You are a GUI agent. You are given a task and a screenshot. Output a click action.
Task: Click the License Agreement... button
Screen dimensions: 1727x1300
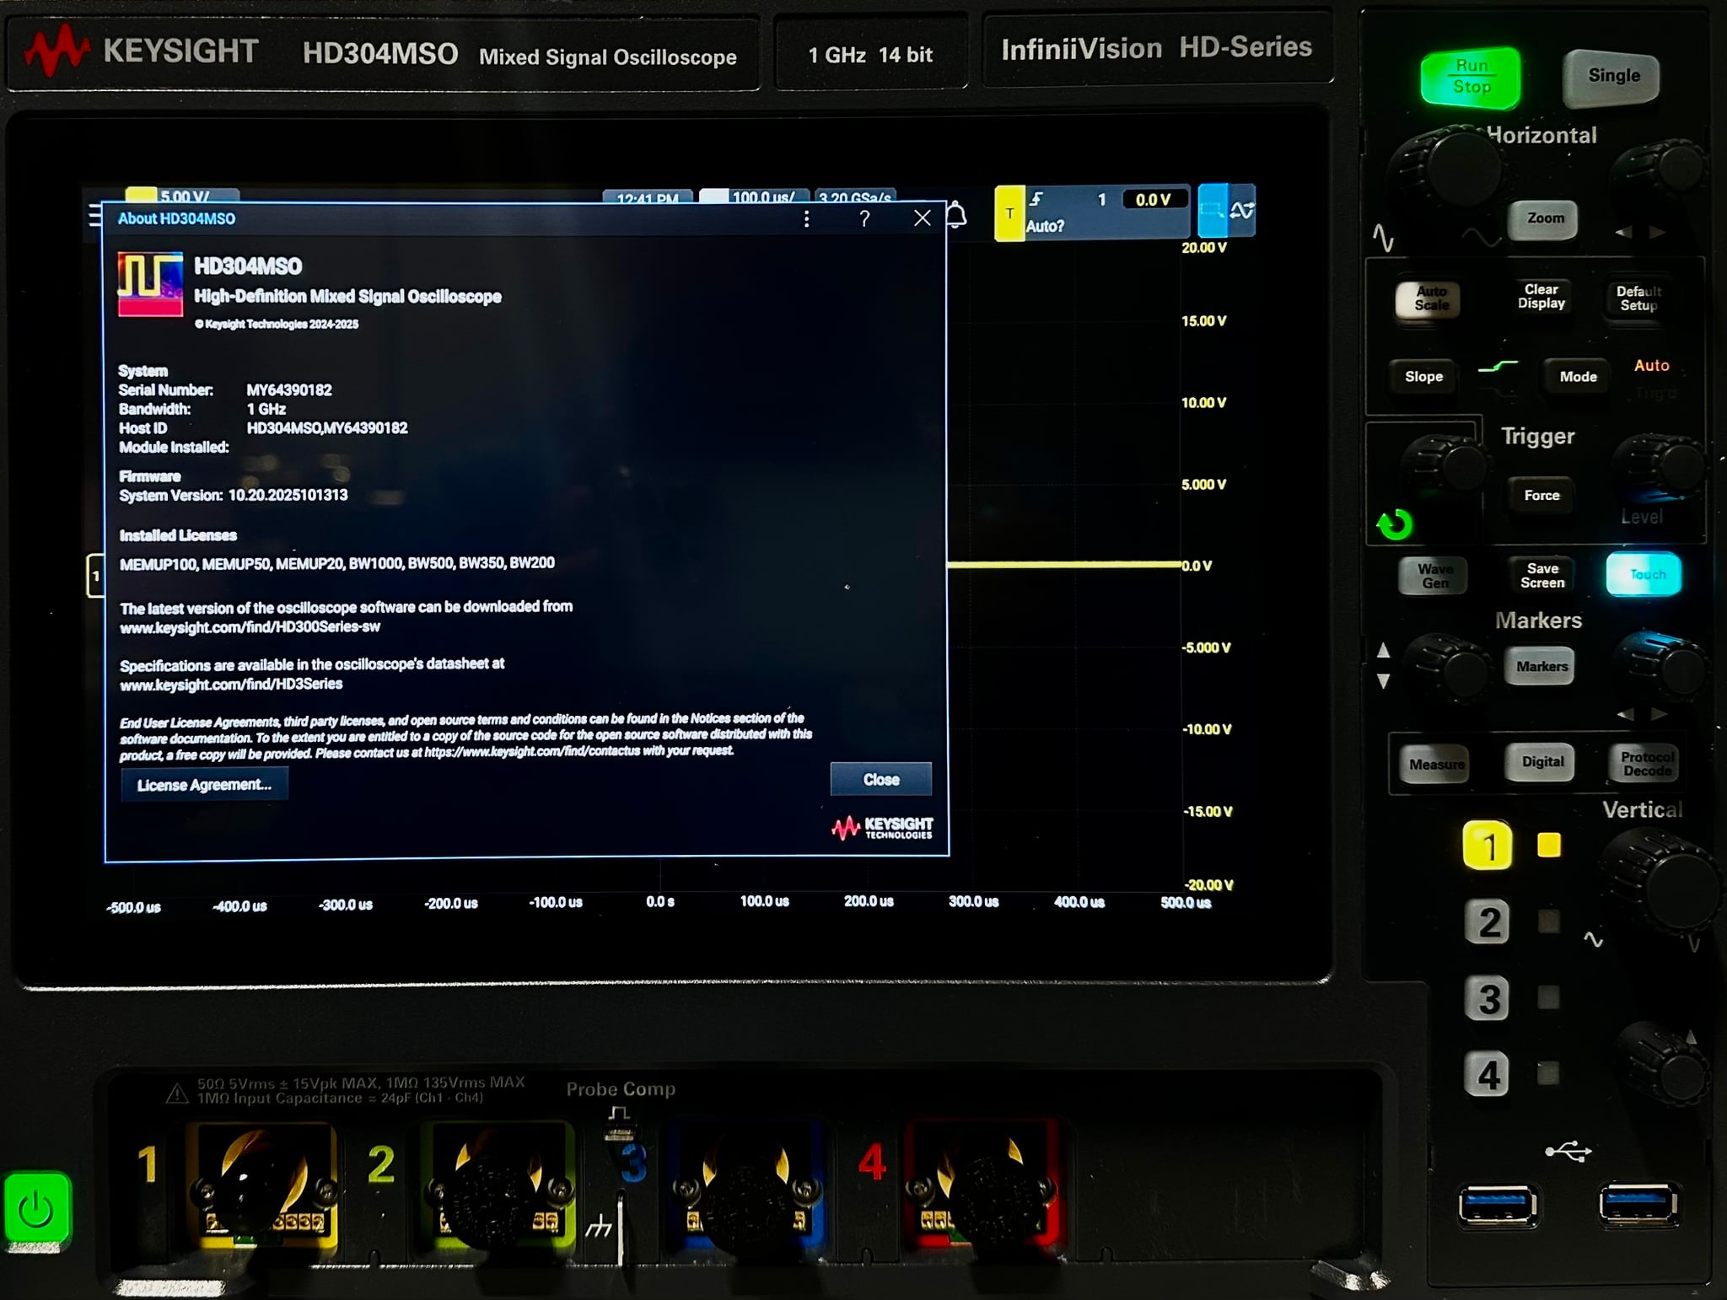pyautogui.click(x=204, y=785)
